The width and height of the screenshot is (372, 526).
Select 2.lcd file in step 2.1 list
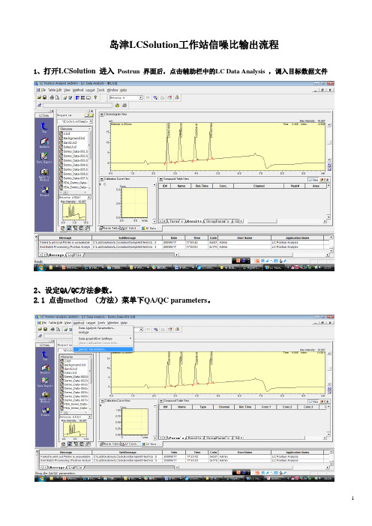pos(66,360)
